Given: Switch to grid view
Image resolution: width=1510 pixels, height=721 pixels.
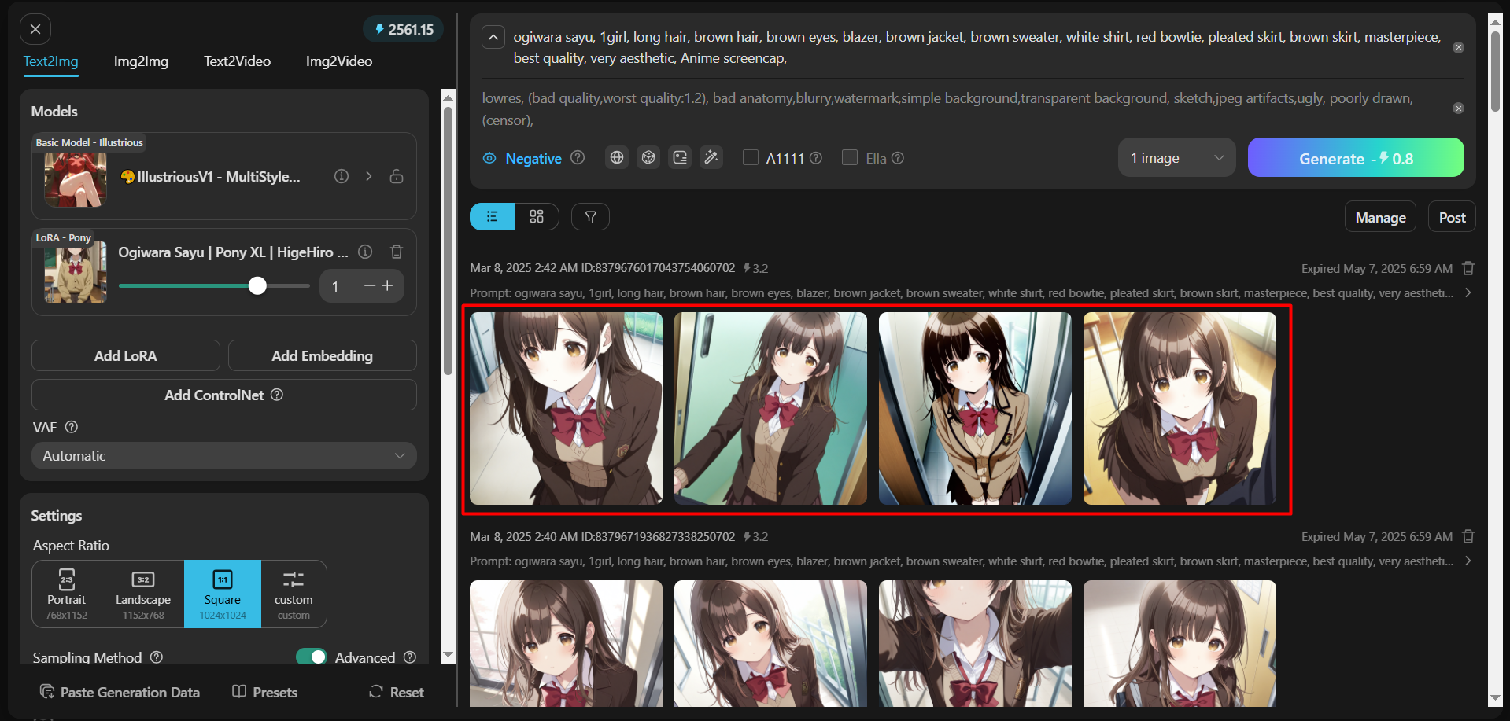Looking at the screenshot, I should [x=537, y=216].
